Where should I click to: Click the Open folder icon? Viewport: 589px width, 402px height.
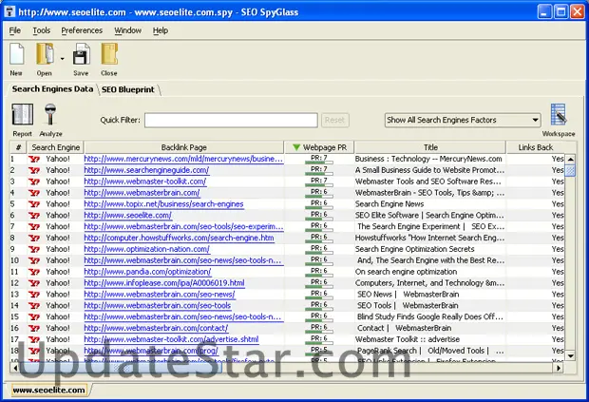(44, 56)
